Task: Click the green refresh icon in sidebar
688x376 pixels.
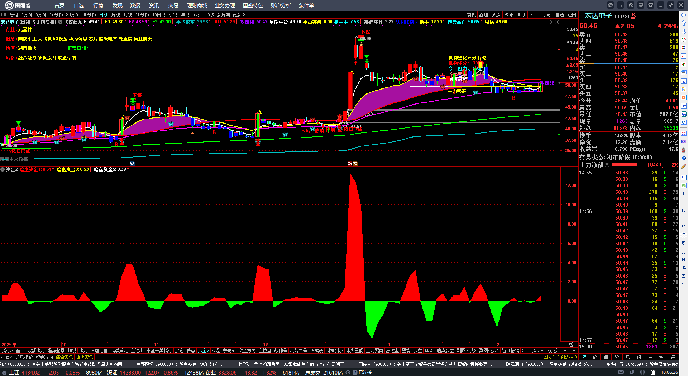Action: (x=684, y=185)
